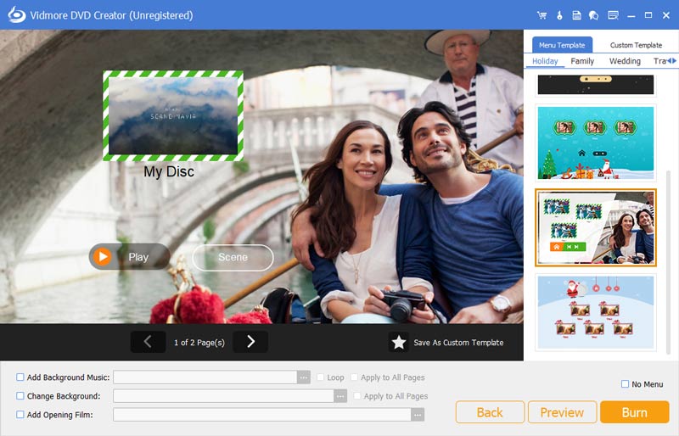Viewport: 679px width, 436px height.
Task: Click the orange Burn button
Action: [634, 412]
